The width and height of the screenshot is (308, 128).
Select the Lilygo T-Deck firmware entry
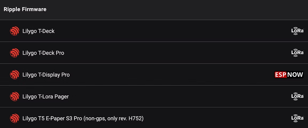coord(38,31)
